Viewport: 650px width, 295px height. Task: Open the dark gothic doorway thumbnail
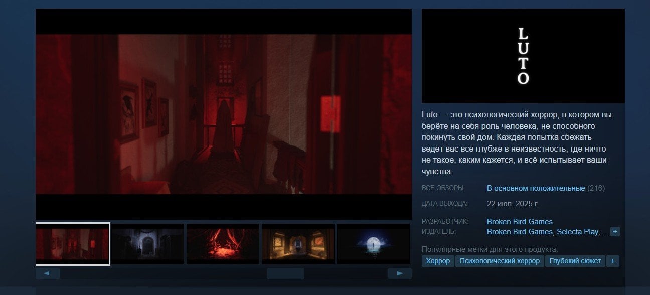pyautogui.click(x=147, y=244)
